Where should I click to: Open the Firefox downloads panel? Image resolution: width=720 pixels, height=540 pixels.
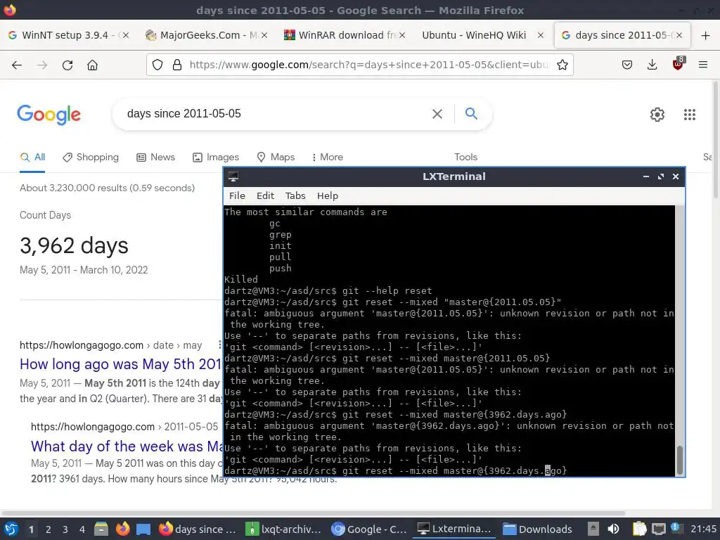(x=652, y=65)
